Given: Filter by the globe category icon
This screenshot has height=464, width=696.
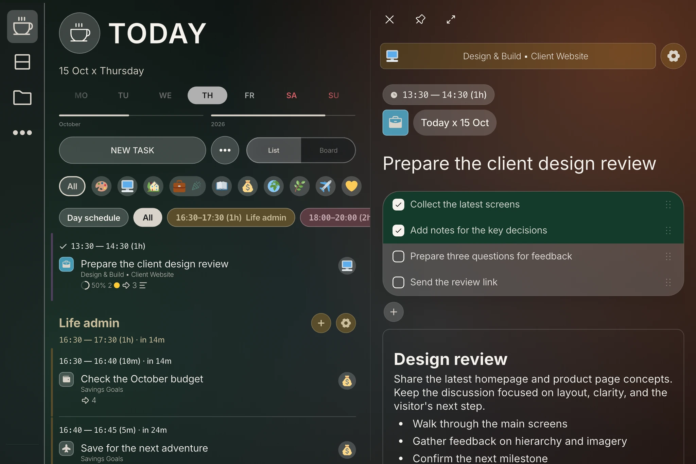Looking at the screenshot, I should click(x=274, y=186).
